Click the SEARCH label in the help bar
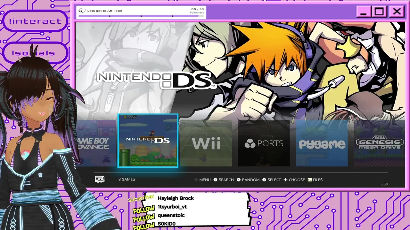The width and height of the screenshot is (410, 230). point(226,180)
